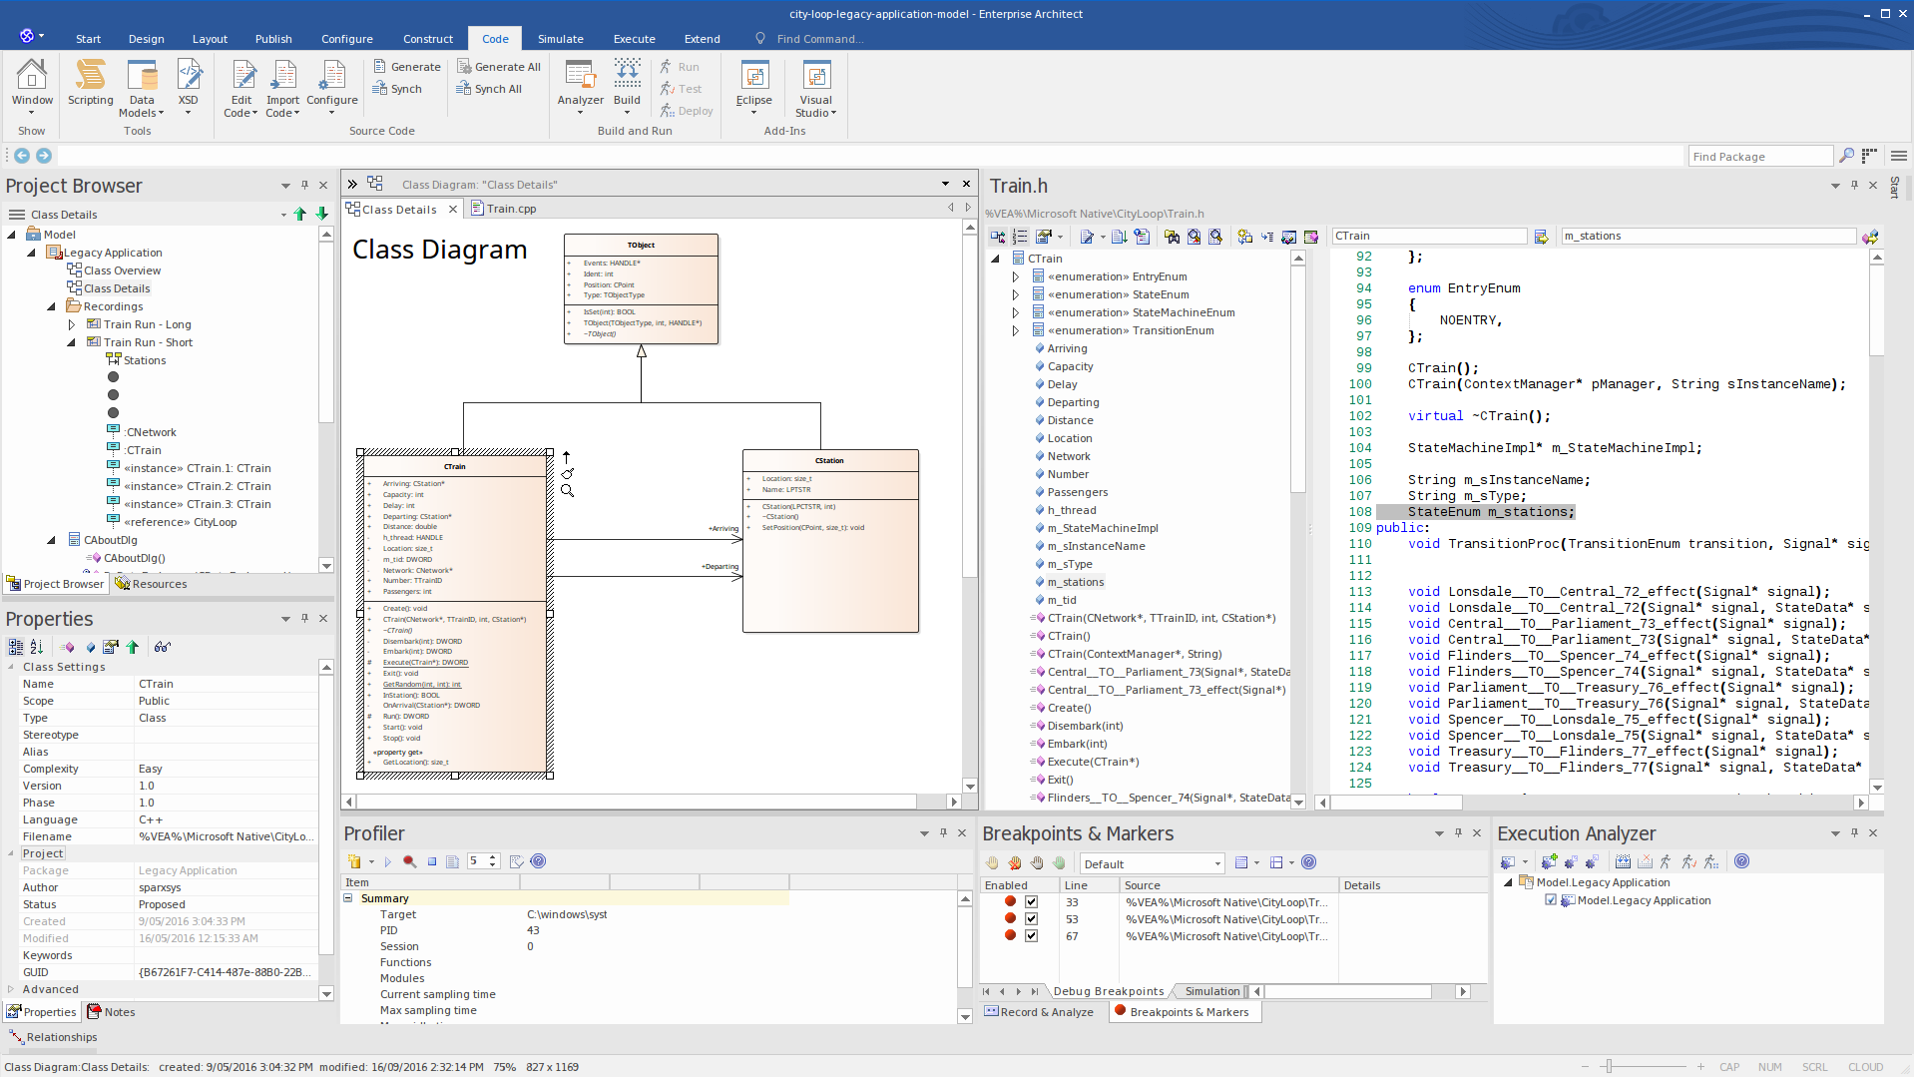Image resolution: width=1914 pixels, height=1077 pixels.
Task: Toggle breakpoint checkbox on line 67
Action: point(1032,936)
